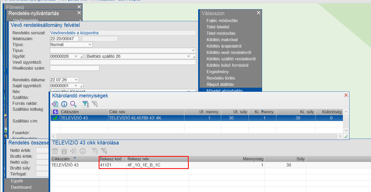
Task: Click left arrow of horizontal grid scrollbar
Action: pyautogui.click(x=54, y=136)
